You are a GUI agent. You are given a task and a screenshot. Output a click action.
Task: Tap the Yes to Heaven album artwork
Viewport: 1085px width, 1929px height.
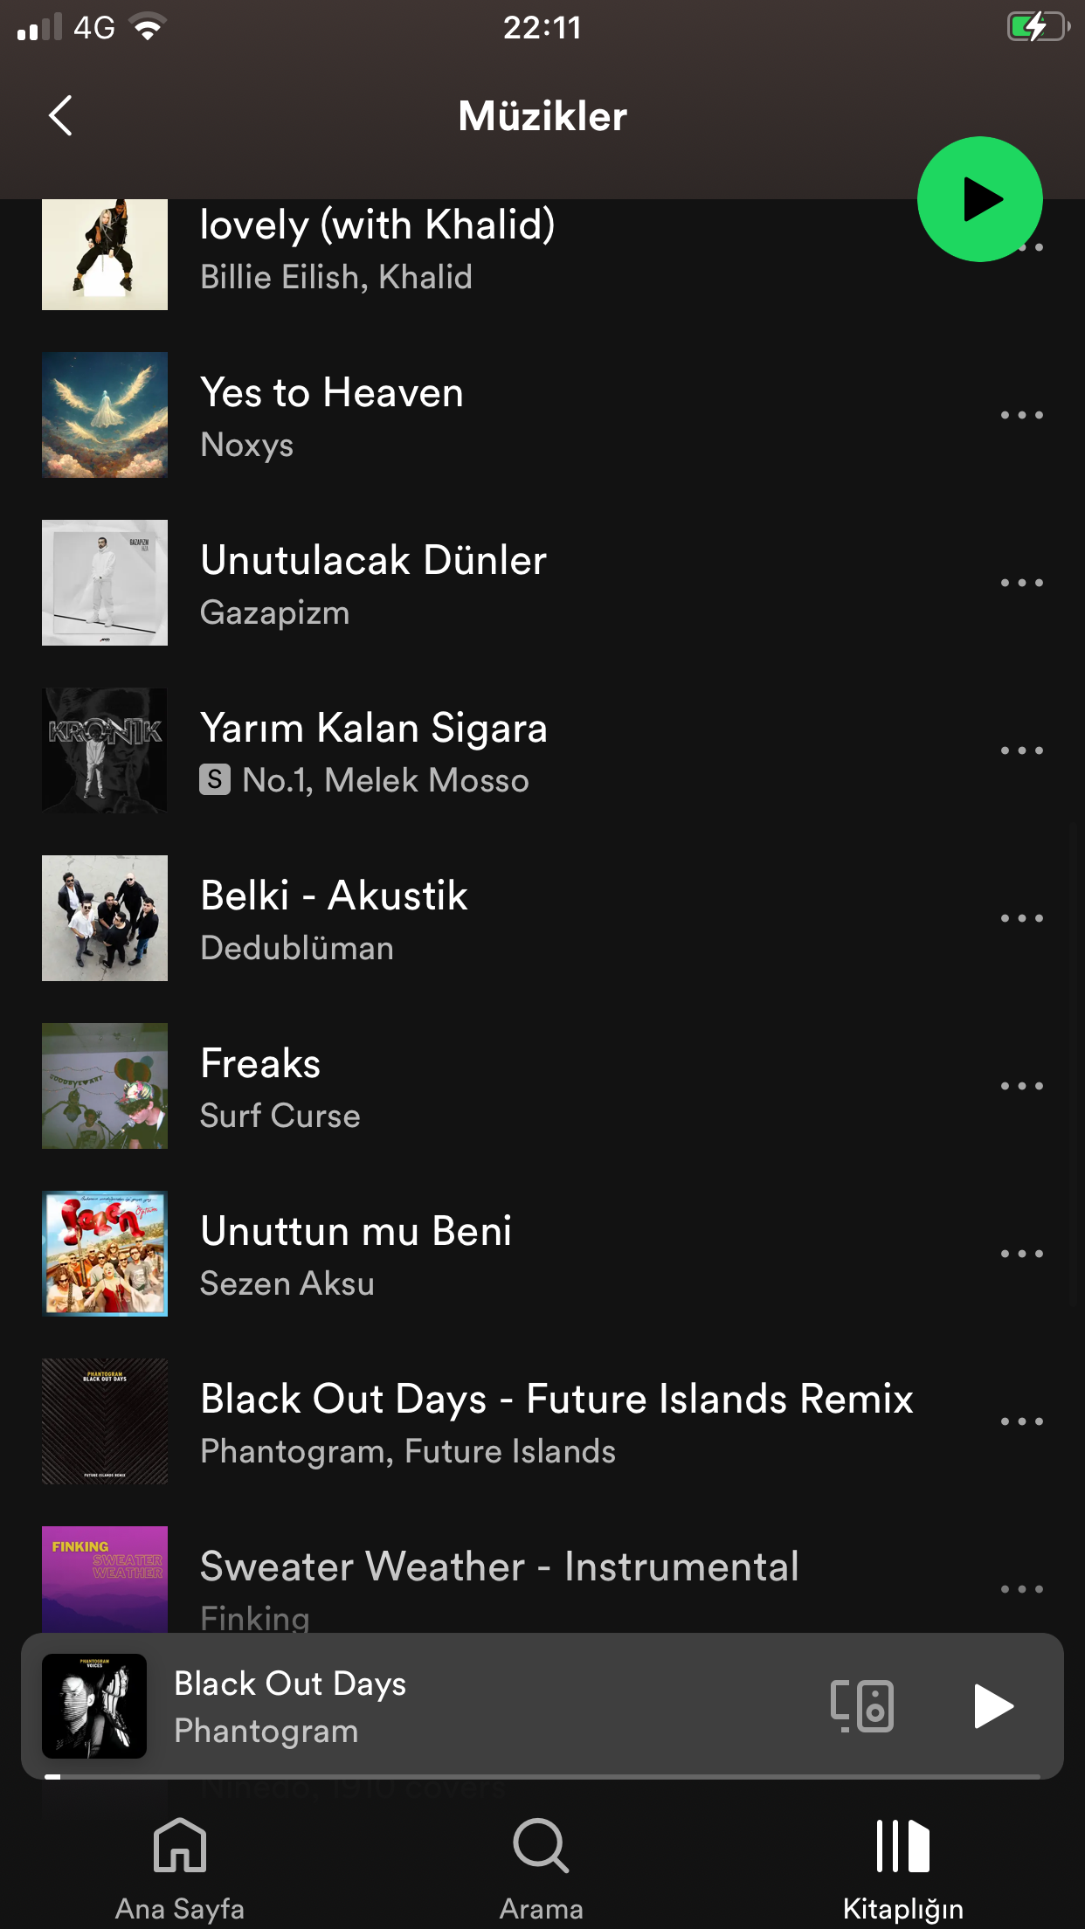(105, 415)
